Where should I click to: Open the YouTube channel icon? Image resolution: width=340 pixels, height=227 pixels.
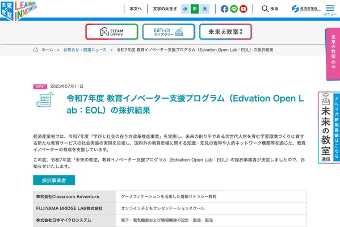[x=244, y=9]
